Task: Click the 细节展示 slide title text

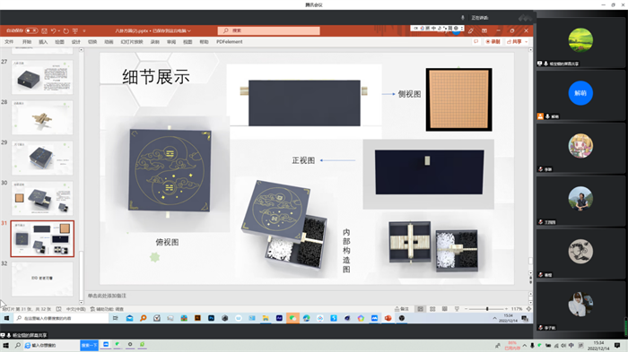Action: tap(156, 77)
